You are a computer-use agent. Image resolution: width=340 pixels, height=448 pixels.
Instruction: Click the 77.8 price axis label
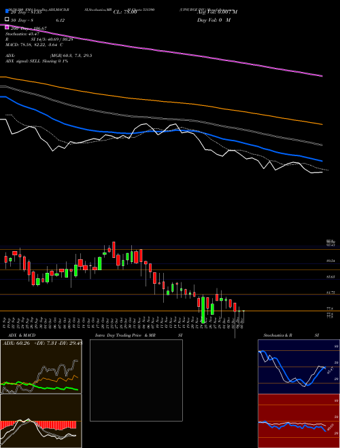[330, 309]
